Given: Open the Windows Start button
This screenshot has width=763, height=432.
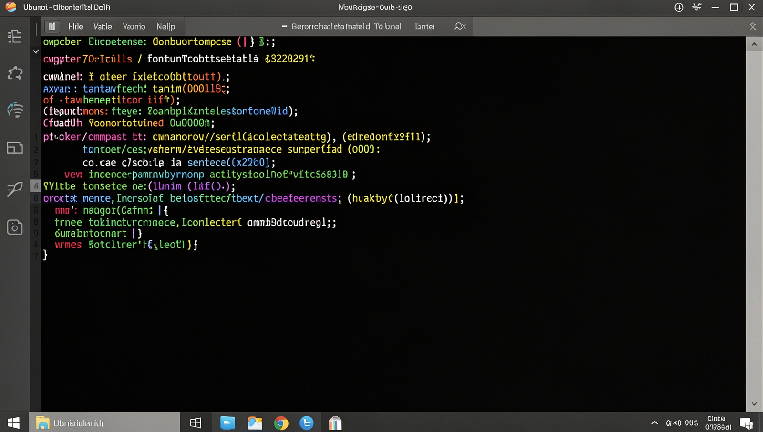Looking at the screenshot, I should (14, 423).
